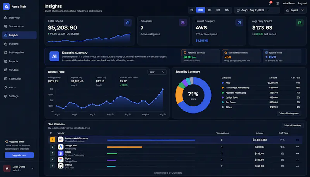Click Marketing & Advertising orange legend dot

tap(222, 88)
